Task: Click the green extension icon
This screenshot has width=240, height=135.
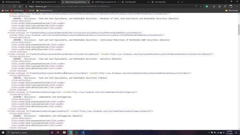Action: coord(207,6)
